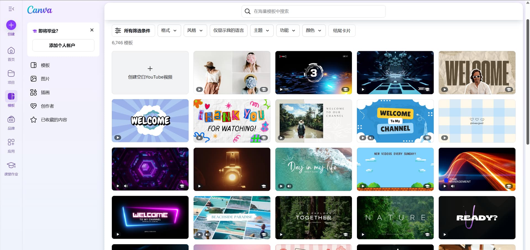Sound icon on purple hexagon template
The image size is (530, 250).
click(126, 186)
